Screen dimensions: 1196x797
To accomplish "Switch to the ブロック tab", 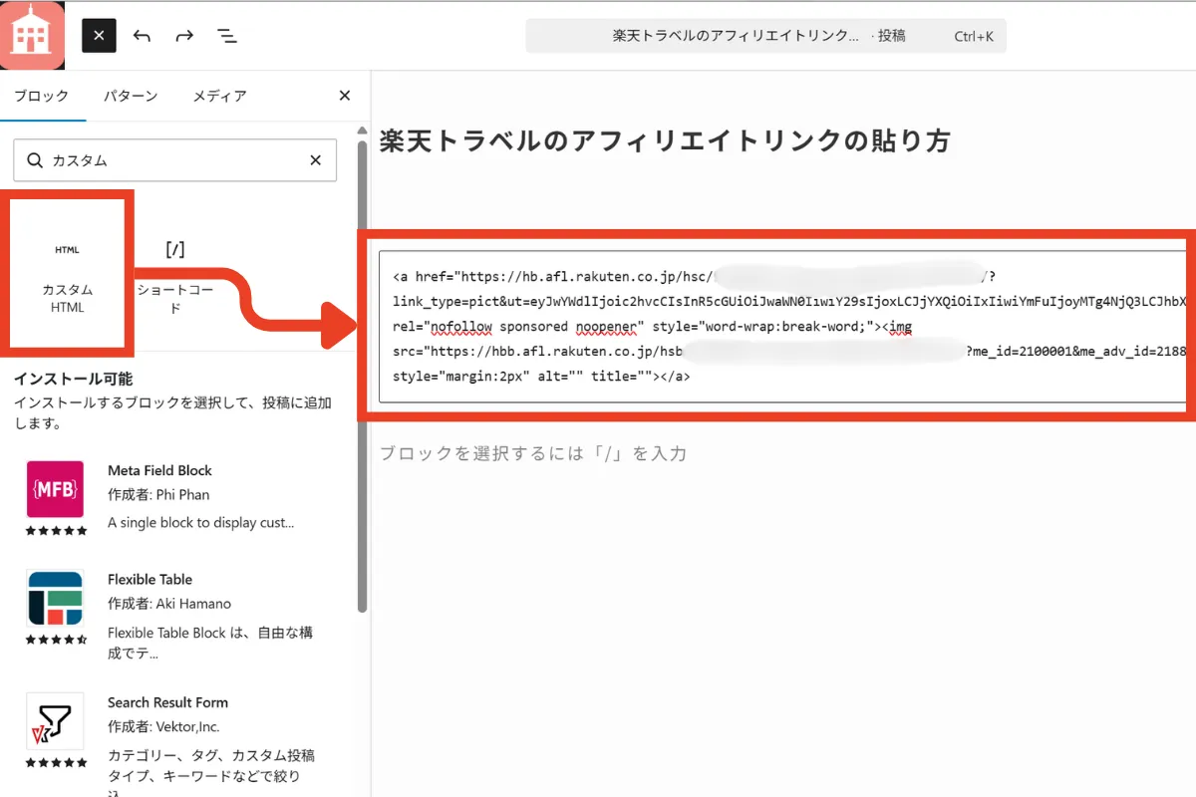I will click(42, 96).
